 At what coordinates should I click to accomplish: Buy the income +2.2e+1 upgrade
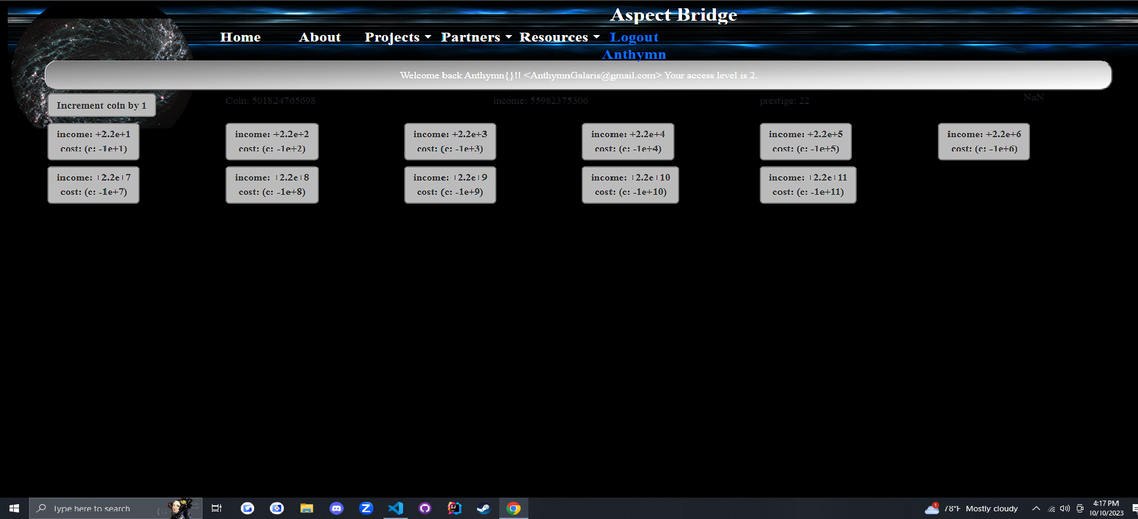pos(93,141)
